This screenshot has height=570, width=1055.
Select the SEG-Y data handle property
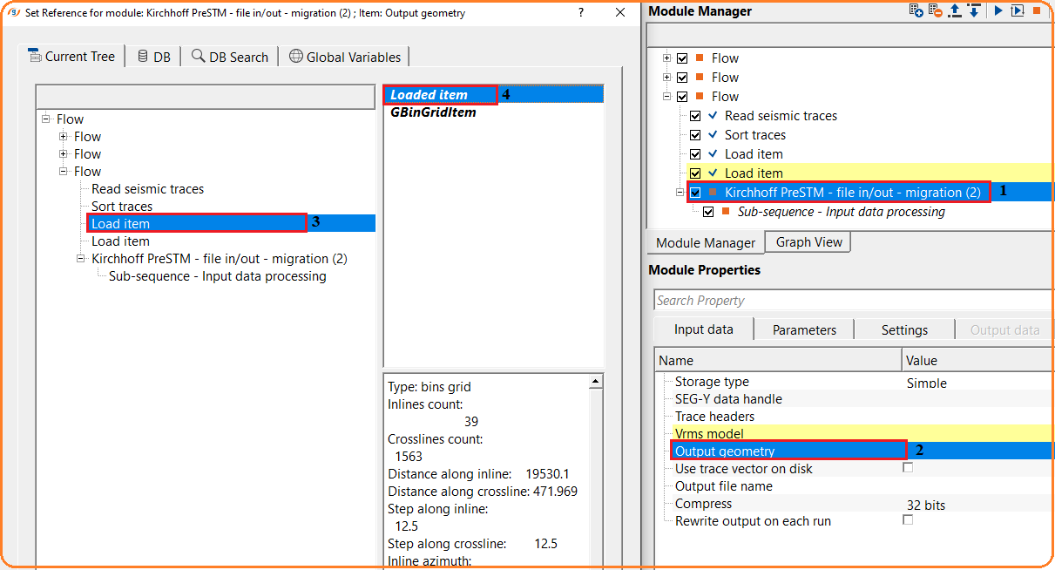[728, 399]
